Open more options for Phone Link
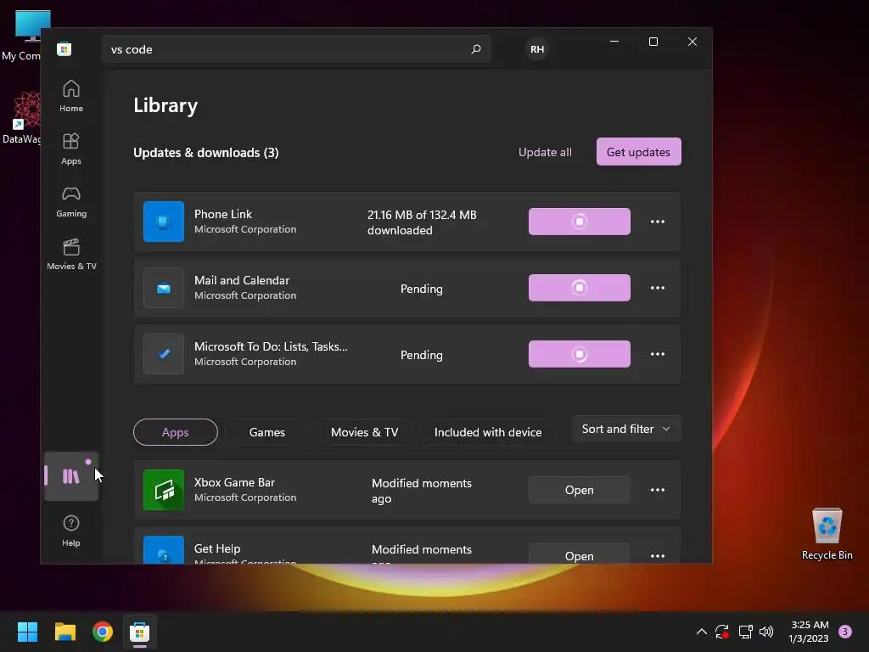869x652 pixels. (x=658, y=222)
